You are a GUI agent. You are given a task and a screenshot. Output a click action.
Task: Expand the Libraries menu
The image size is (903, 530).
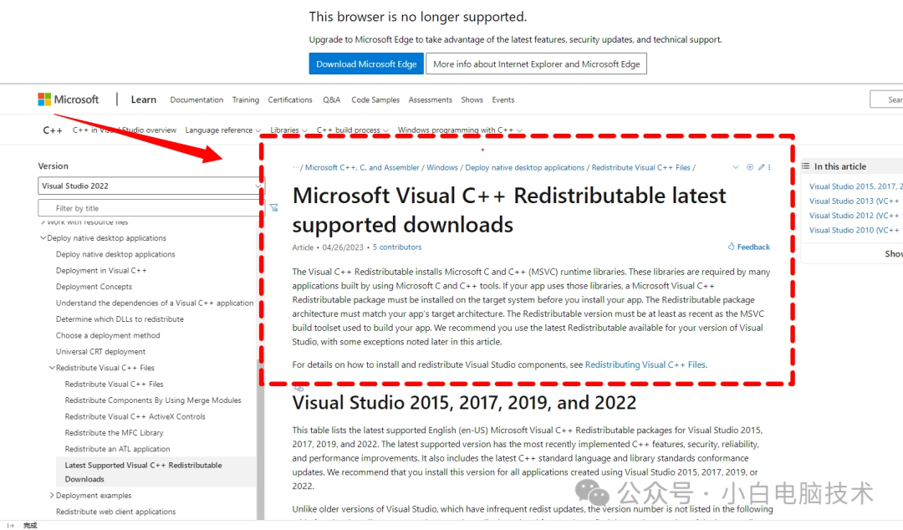288,130
